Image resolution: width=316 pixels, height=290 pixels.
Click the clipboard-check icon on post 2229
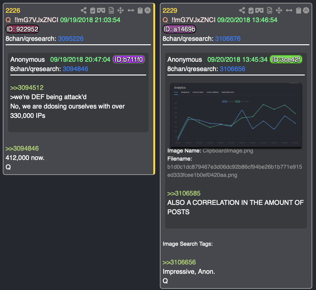coord(251,11)
